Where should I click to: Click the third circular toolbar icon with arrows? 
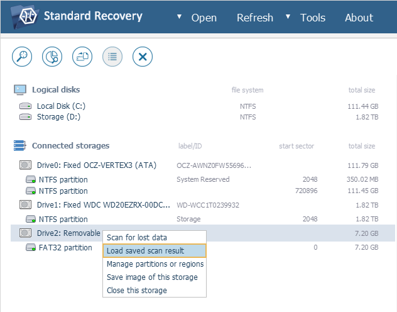point(82,57)
